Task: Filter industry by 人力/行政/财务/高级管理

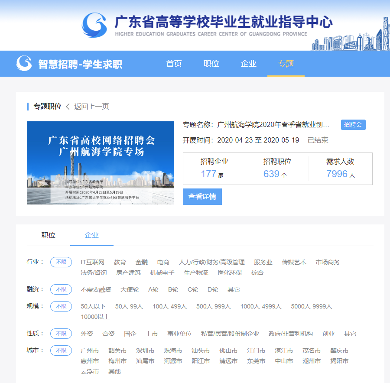Action: coord(211,263)
